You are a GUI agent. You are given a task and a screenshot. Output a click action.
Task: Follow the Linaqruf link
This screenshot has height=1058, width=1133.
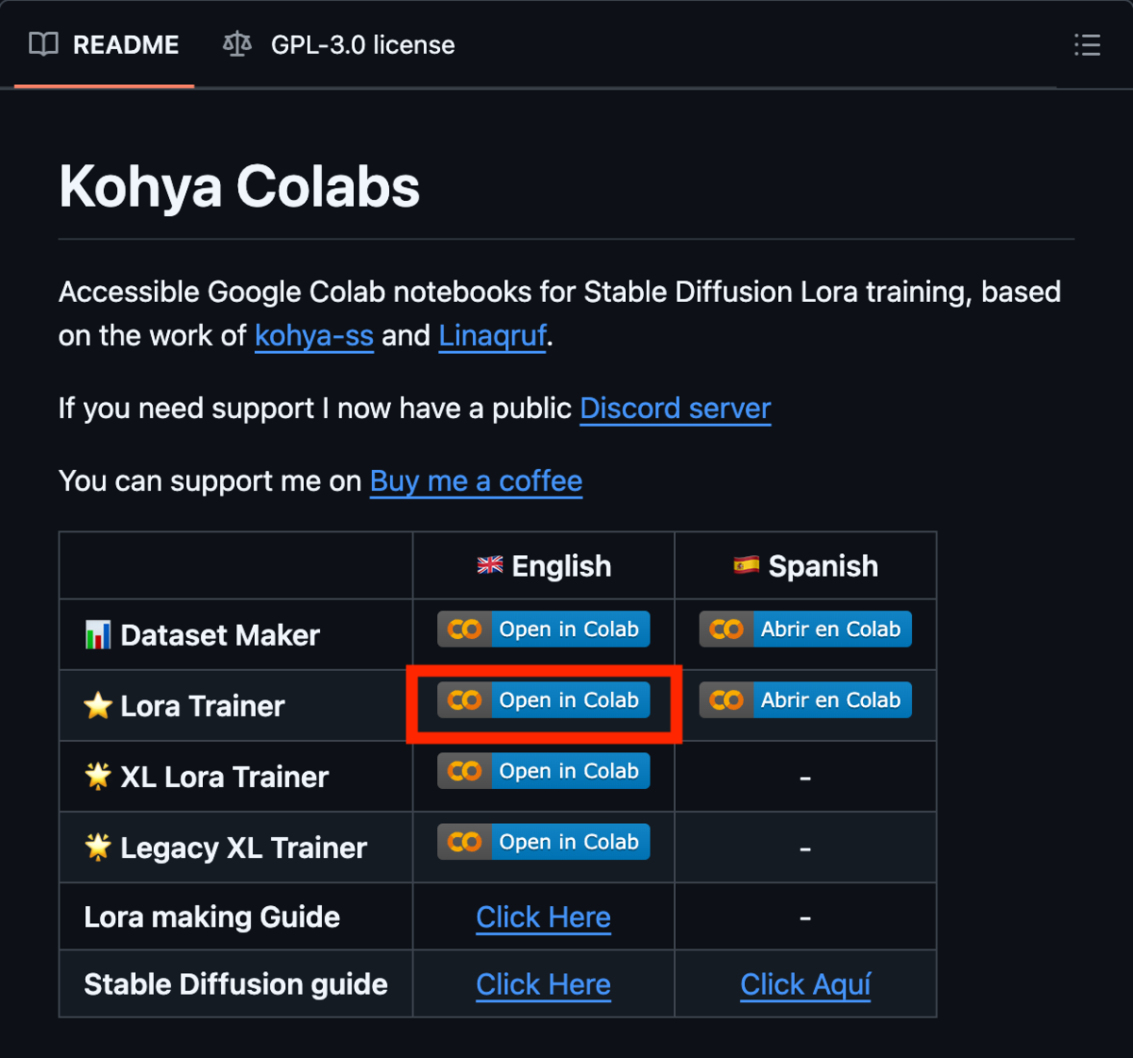coord(493,336)
